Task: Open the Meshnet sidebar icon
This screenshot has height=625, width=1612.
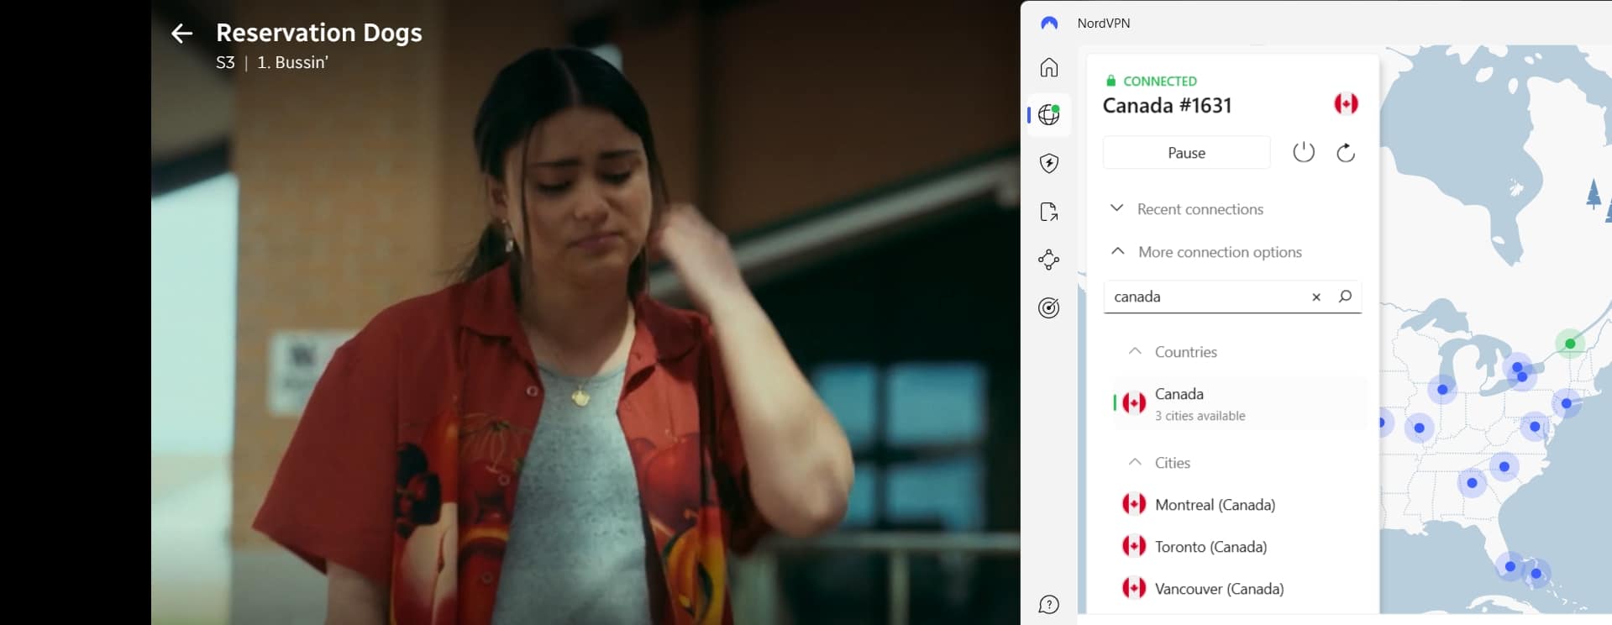Action: point(1049,260)
